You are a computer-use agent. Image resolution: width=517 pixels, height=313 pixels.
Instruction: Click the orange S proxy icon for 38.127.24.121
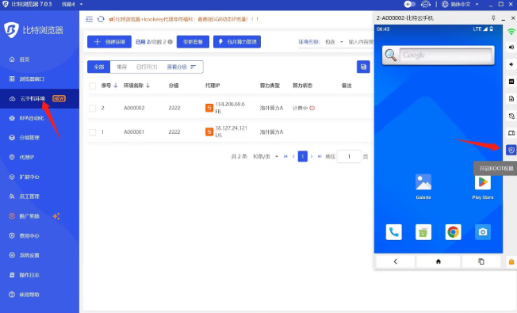pos(209,132)
